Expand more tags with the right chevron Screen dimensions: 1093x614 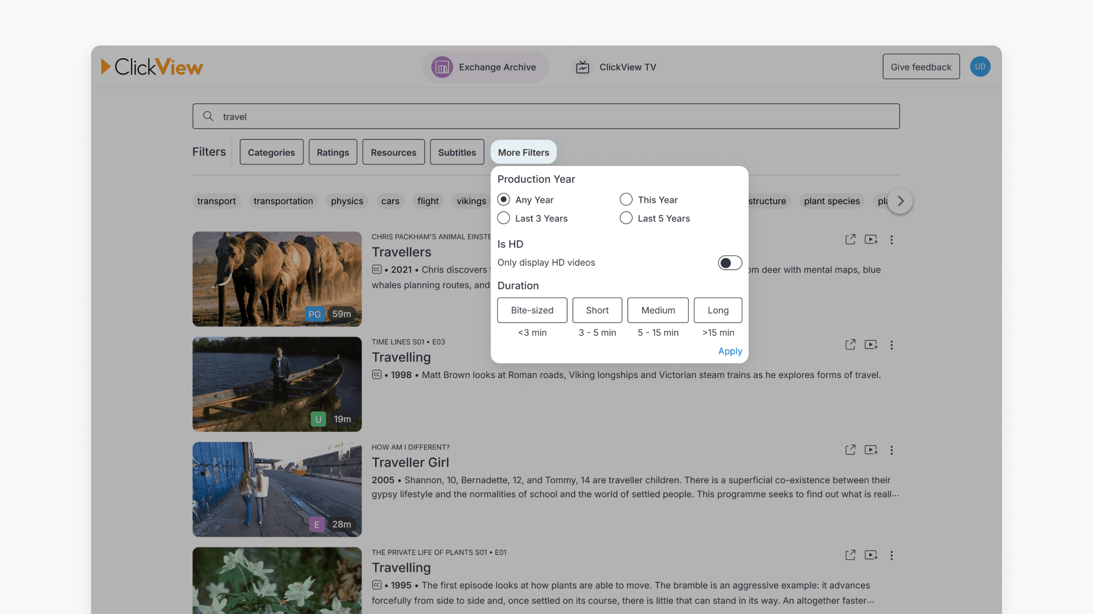pos(899,201)
